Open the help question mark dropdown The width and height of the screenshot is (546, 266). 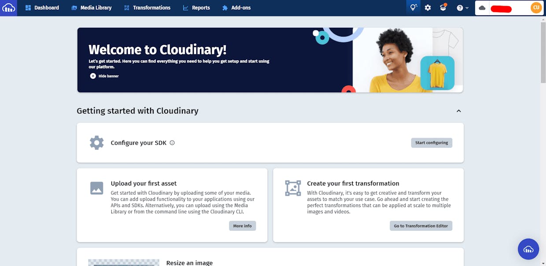coord(463,8)
